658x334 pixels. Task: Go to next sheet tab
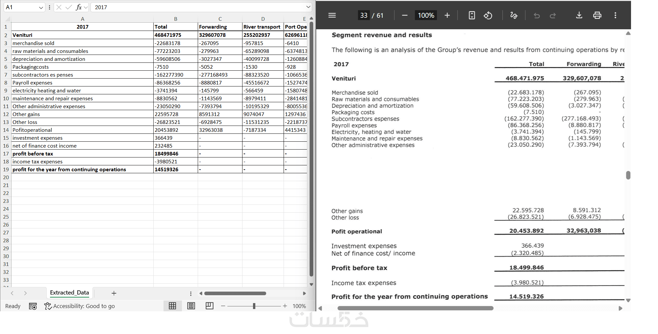(25, 293)
